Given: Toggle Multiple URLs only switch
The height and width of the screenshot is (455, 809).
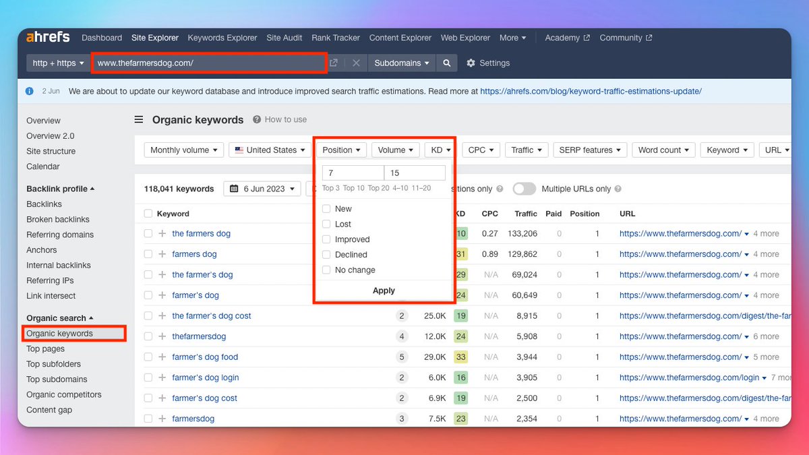Looking at the screenshot, I should click(x=524, y=189).
